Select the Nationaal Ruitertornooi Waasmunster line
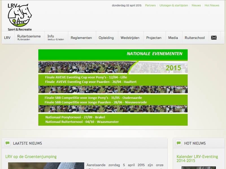226x169 pixels. coord(82,122)
